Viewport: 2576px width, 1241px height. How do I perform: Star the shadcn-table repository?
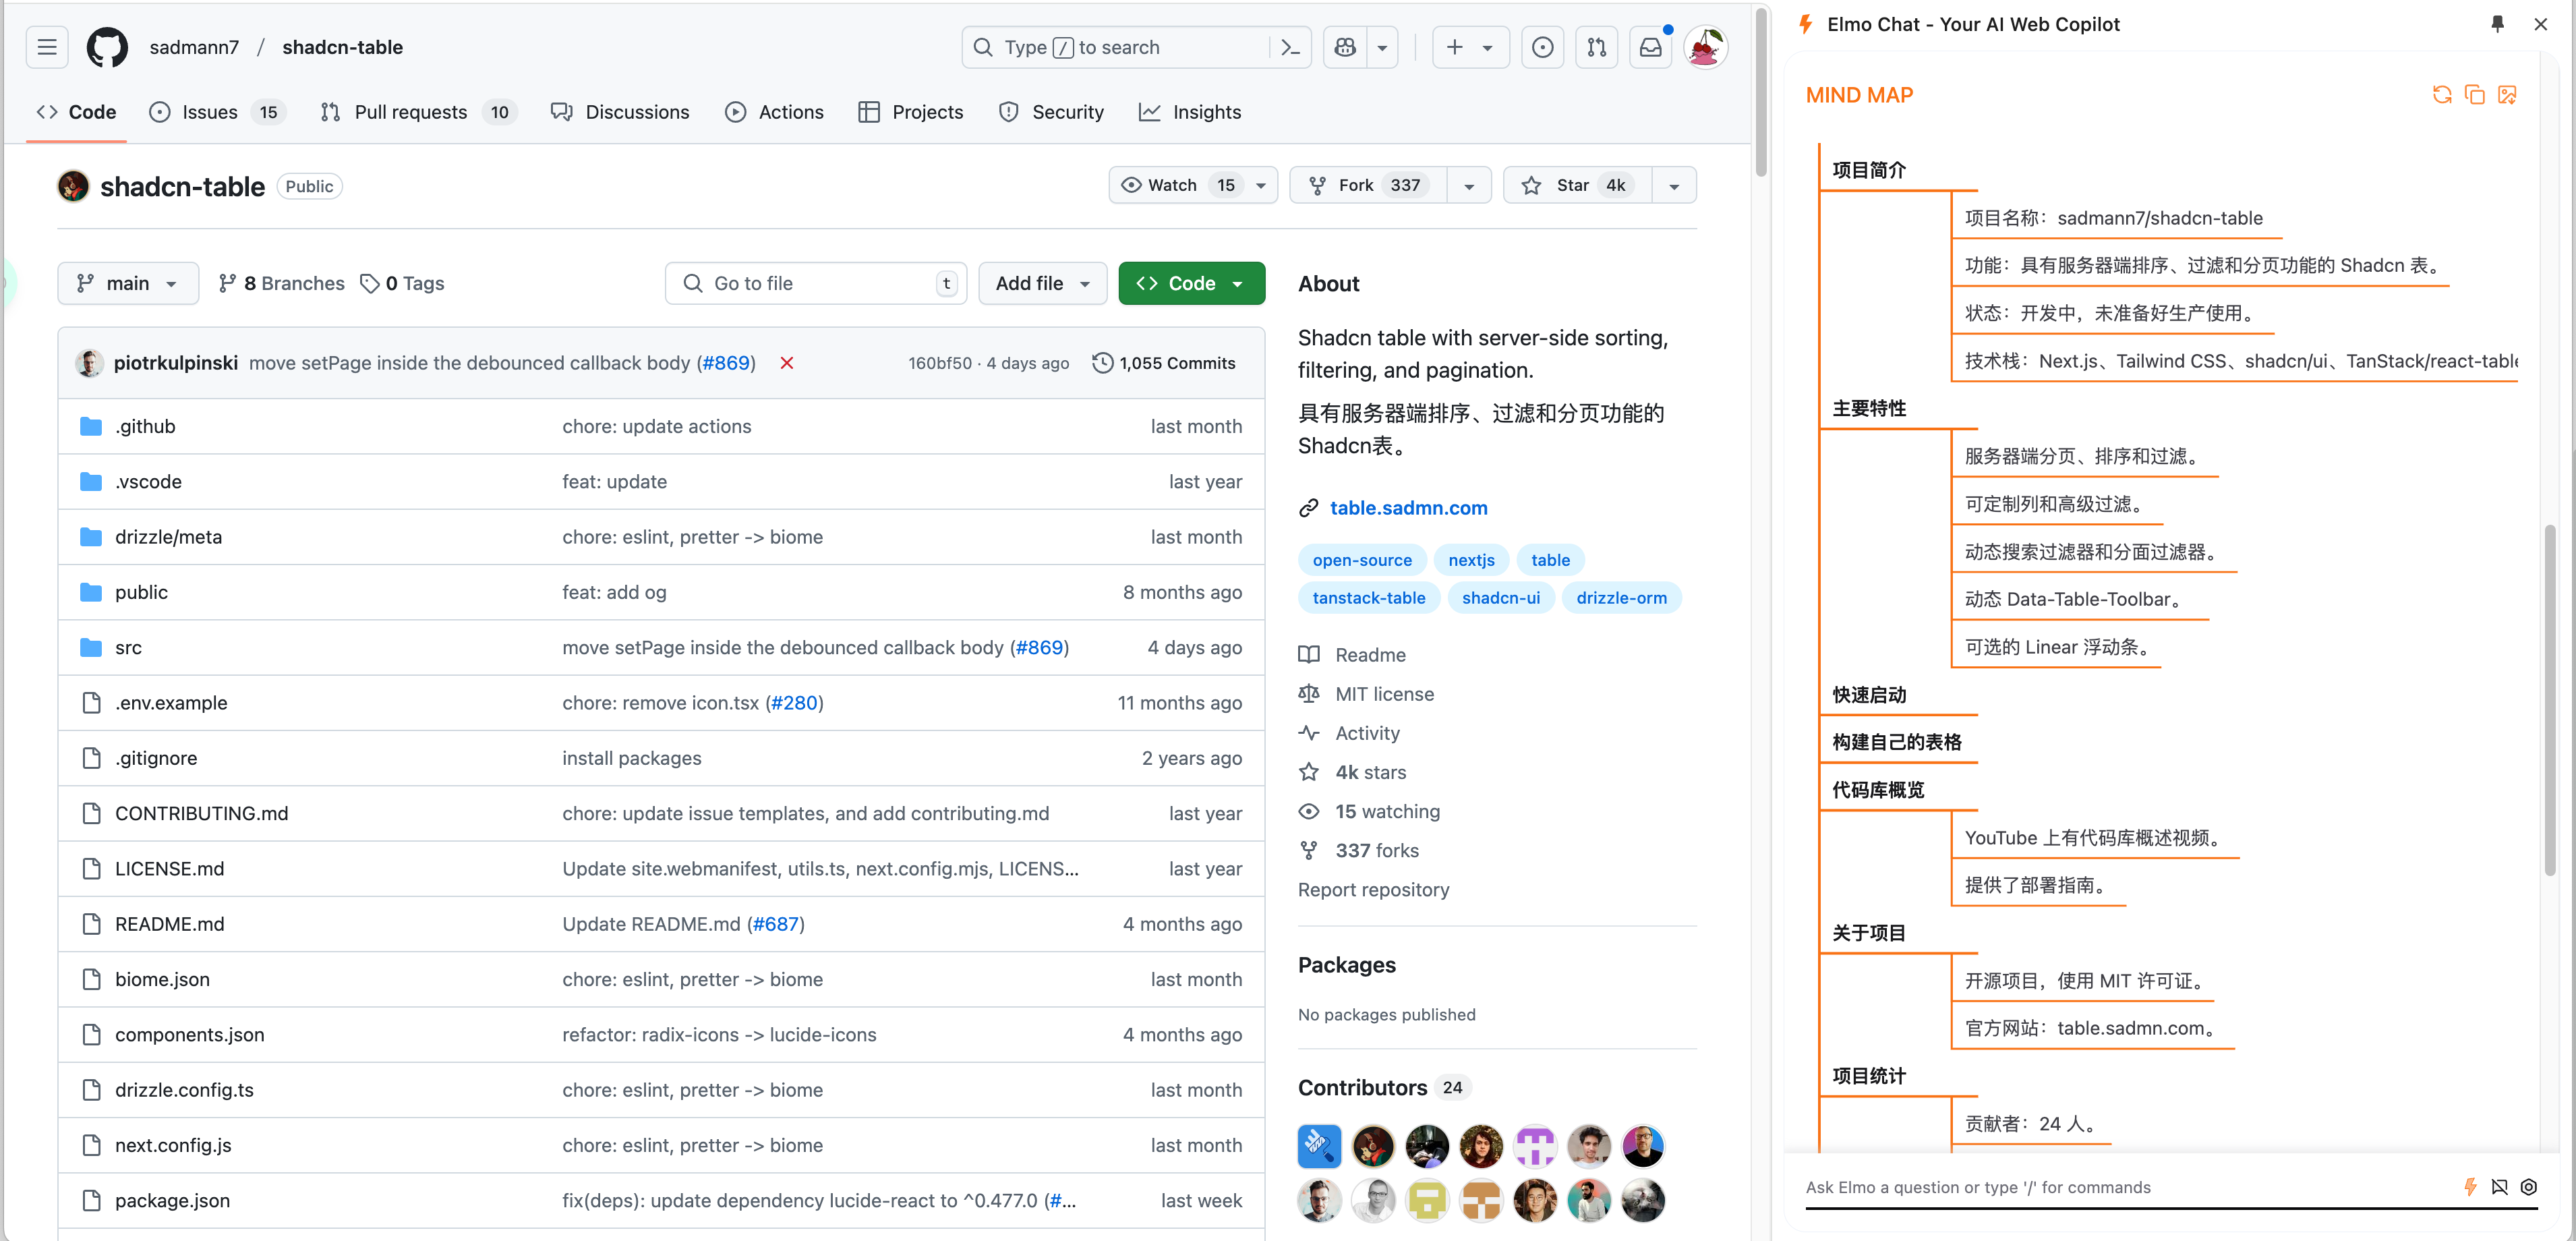click(1578, 185)
